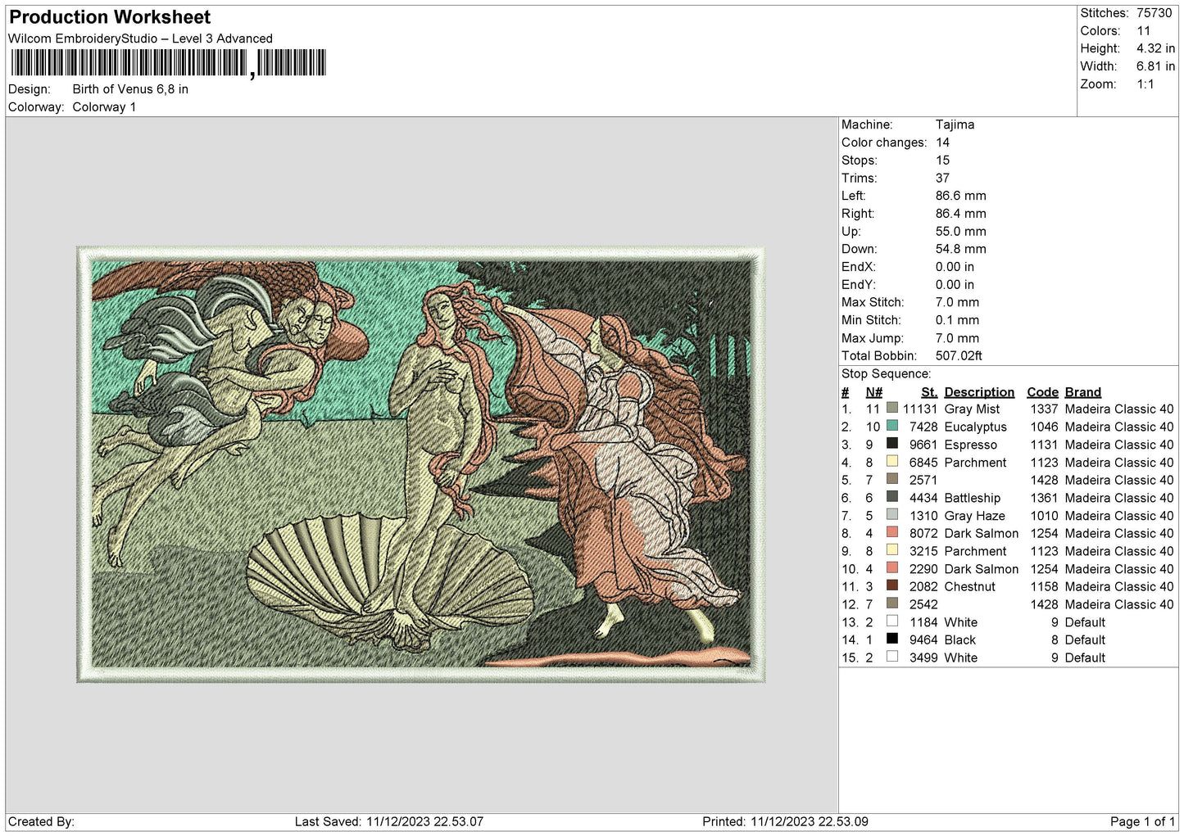1184x836 pixels.
Task: Click the EndY label
Action: 858,285
